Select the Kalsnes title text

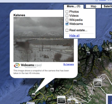[x=19, y=15]
